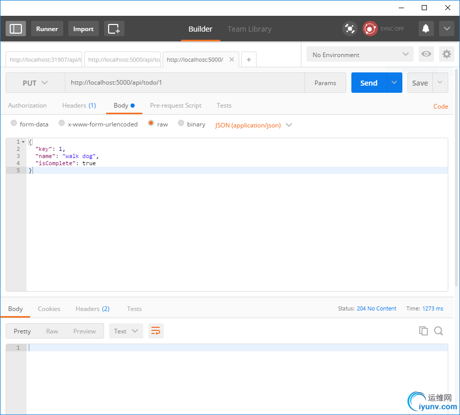Image resolution: width=460 pixels, height=415 pixels.
Task: Click the Runner button
Action: (47, 29)
